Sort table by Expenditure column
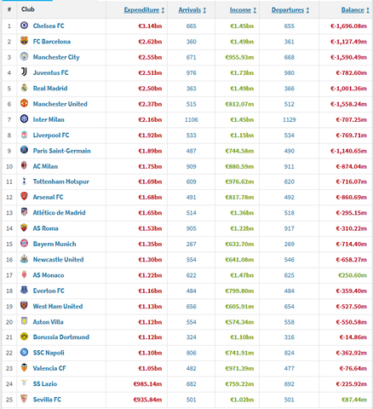 pyautogui.click(x=144, y=10)
